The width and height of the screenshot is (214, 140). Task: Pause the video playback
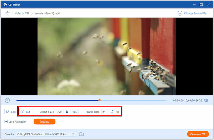tap(7, 100)
